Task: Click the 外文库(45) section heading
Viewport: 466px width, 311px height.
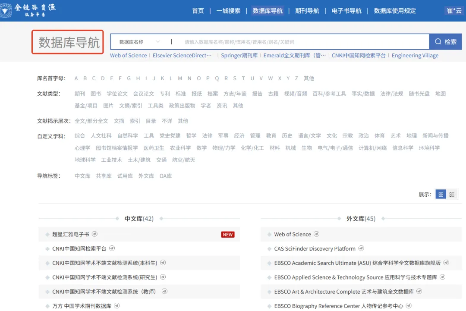Action: coord(361,219)
